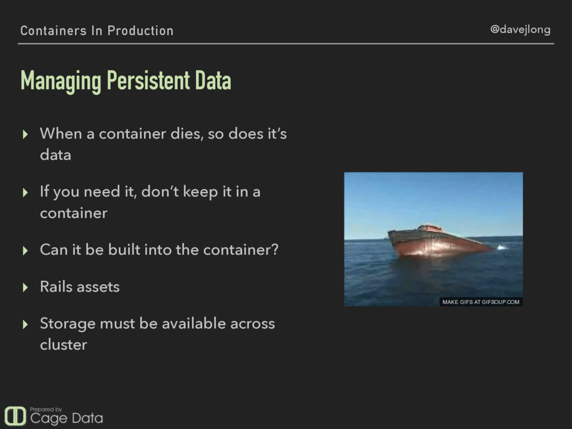572x429 pixels.
Task: Click the 'Cage Data' brand text
Action: [66, 418]
